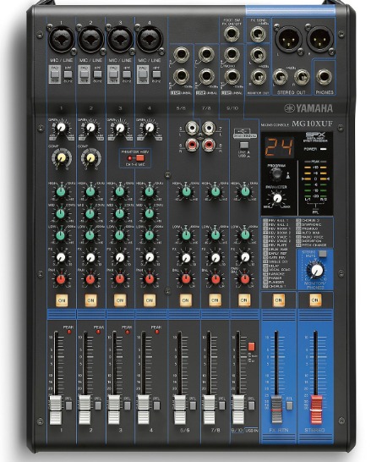
Task: Click the channel 3 ON button
Action: click(120, 300)
